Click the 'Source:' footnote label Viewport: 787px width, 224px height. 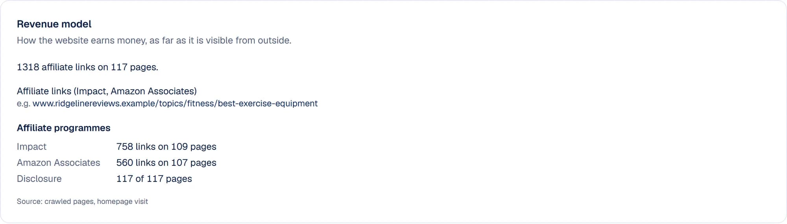coord(30,201)
